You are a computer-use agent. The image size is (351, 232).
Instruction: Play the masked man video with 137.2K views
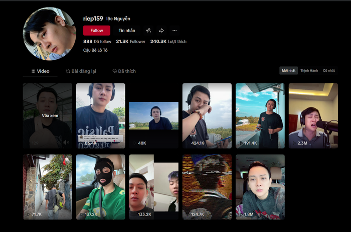point(100,187)
